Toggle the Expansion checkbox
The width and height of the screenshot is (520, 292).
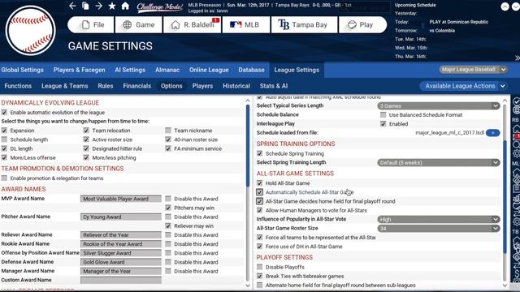[x=4, y=131]
